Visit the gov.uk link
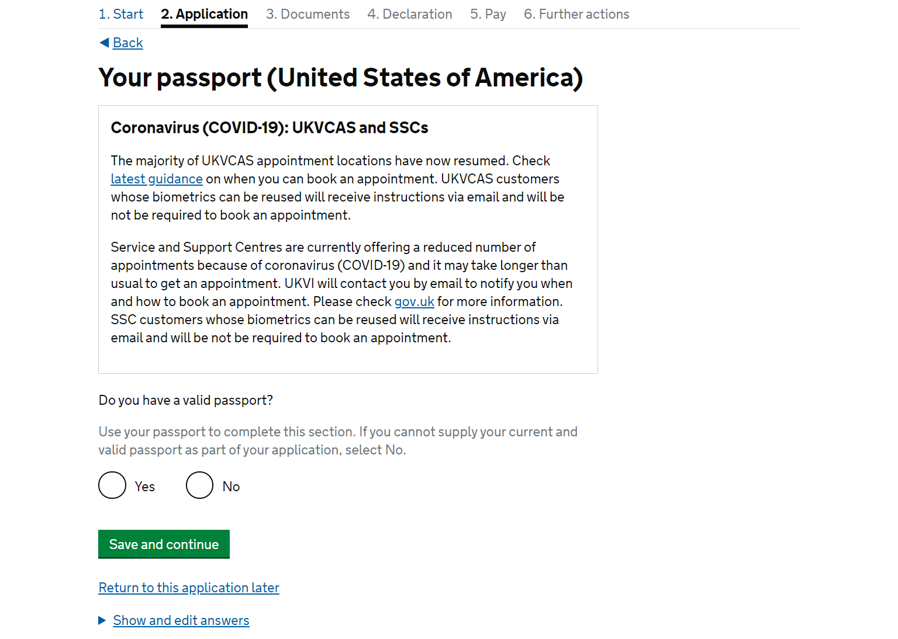Screen dimensions: 898x639 [415, 301]
